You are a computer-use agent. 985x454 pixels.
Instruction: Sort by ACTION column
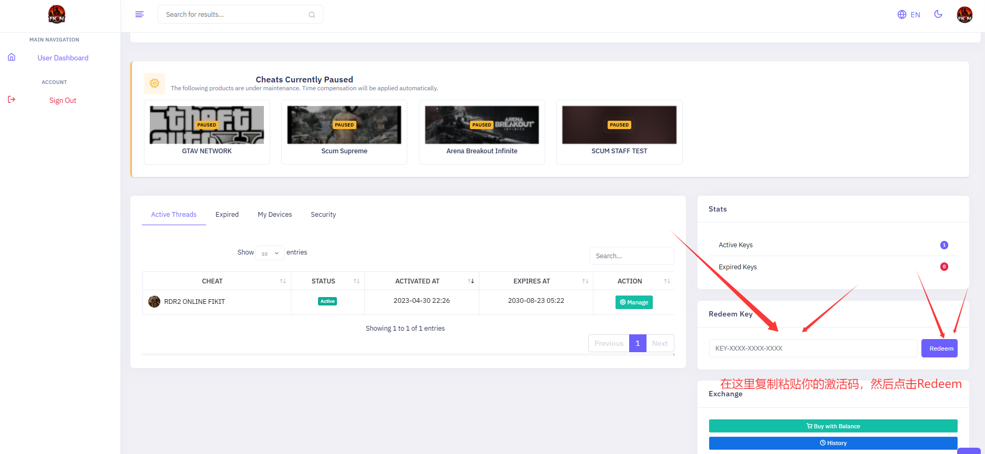[x=634, y=281]
